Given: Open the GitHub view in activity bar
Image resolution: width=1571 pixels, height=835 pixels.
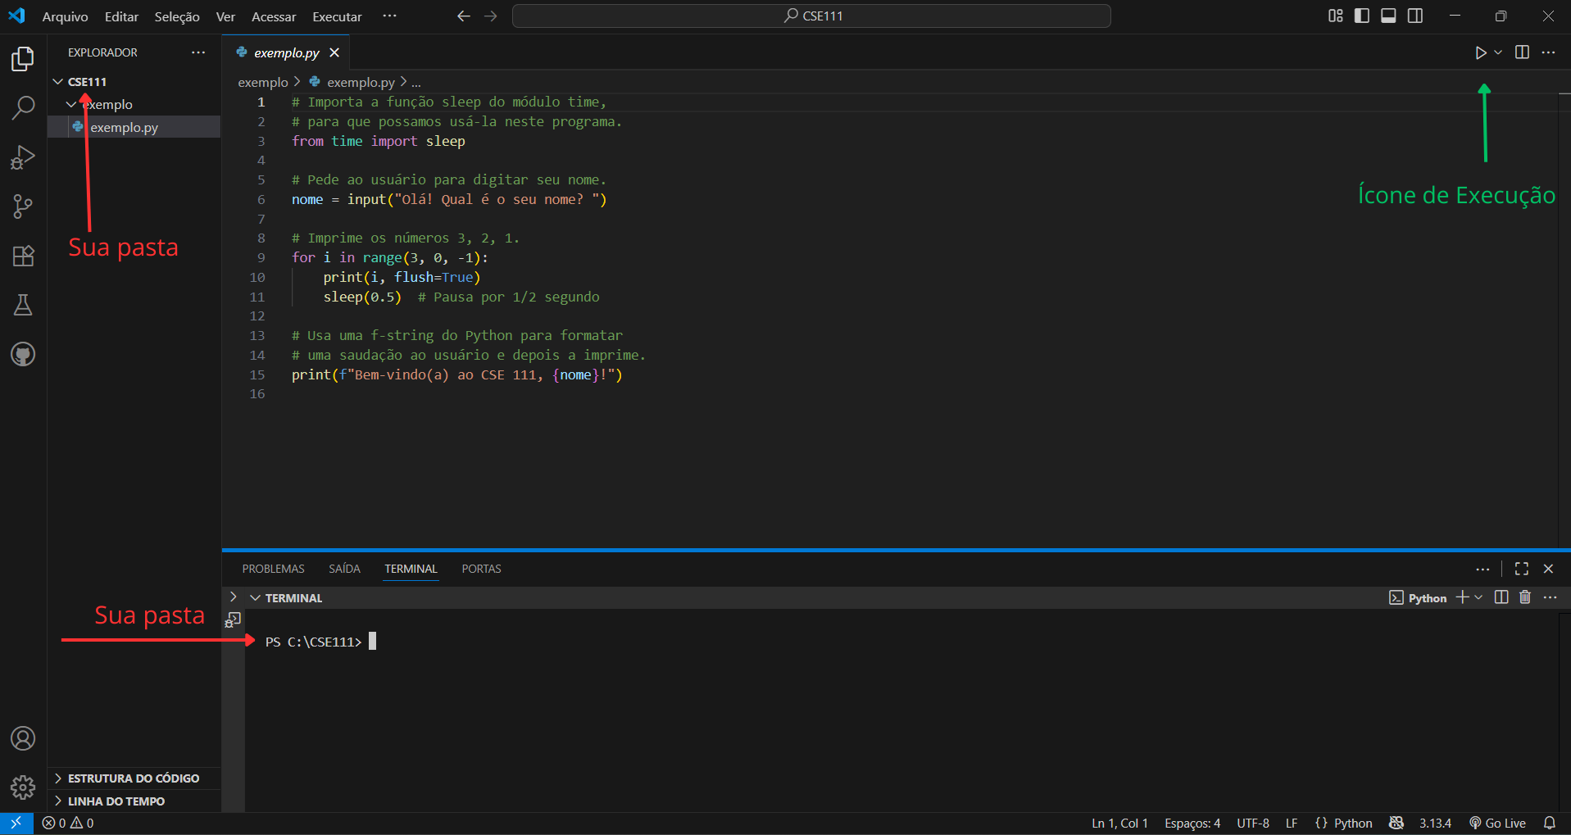Looking at the screenshot, I should point(23,354).
